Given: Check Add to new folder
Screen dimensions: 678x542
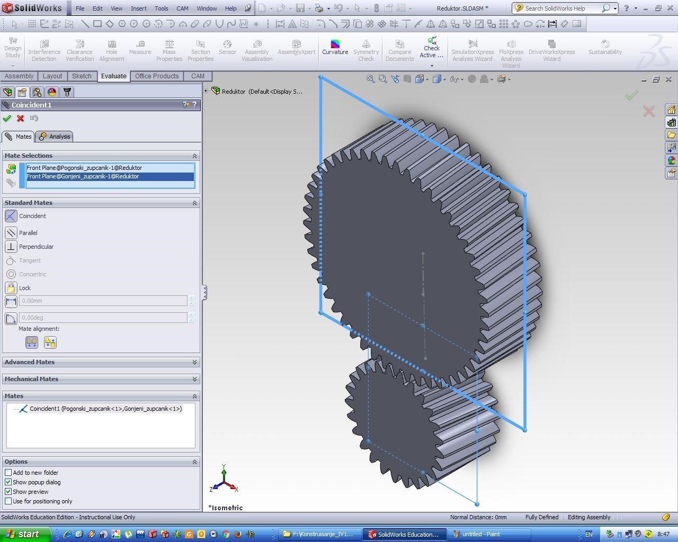Looking at the screenshot, I should 8,473.
